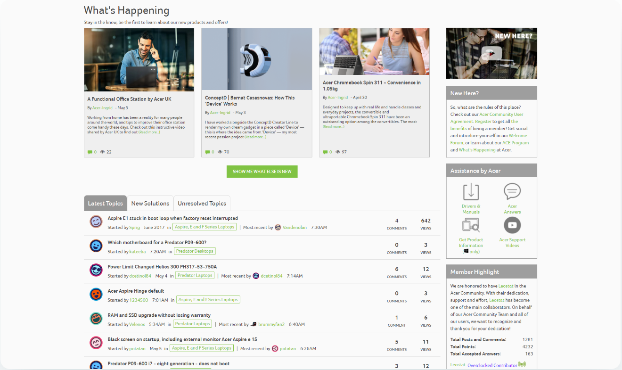Click Vandenolan's small avatar icon

tap(278, 227)
